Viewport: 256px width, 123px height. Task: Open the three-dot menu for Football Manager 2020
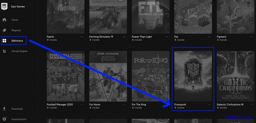pos(82,105)
